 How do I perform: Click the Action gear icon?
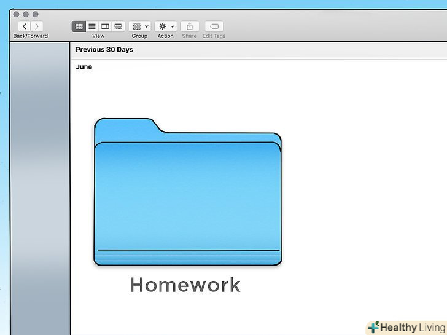pos(163,26)
